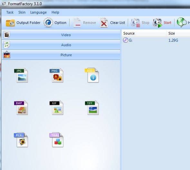Expand the Video category panel

coord(61,35)
